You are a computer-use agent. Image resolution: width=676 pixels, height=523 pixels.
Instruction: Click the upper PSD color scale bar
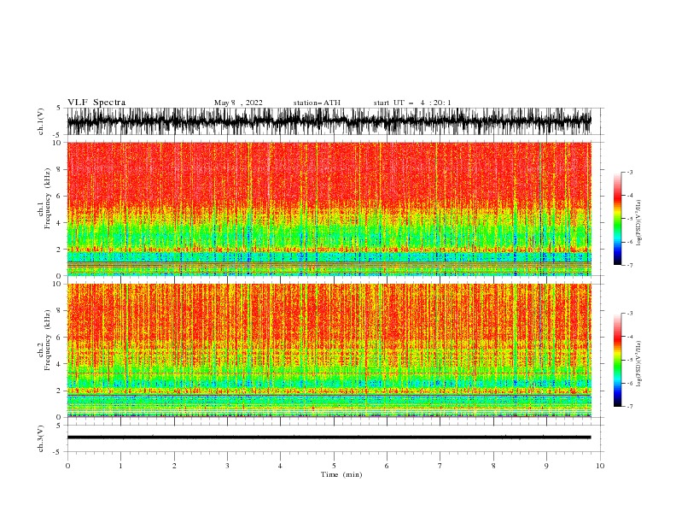[617, 219]
